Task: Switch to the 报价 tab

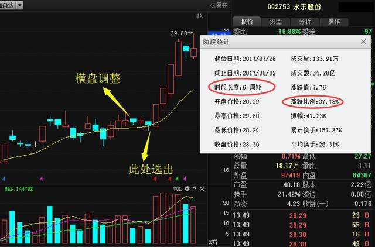Action: (x=247, y=22)
